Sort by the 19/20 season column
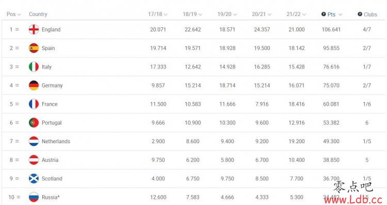387x205 pixels. (x=227, y=14)
